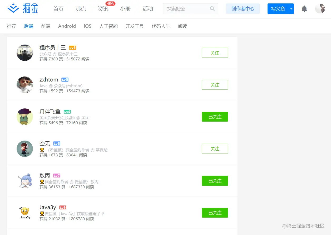
Task: Open 敖丙 username link
Action: coord(45,175)
